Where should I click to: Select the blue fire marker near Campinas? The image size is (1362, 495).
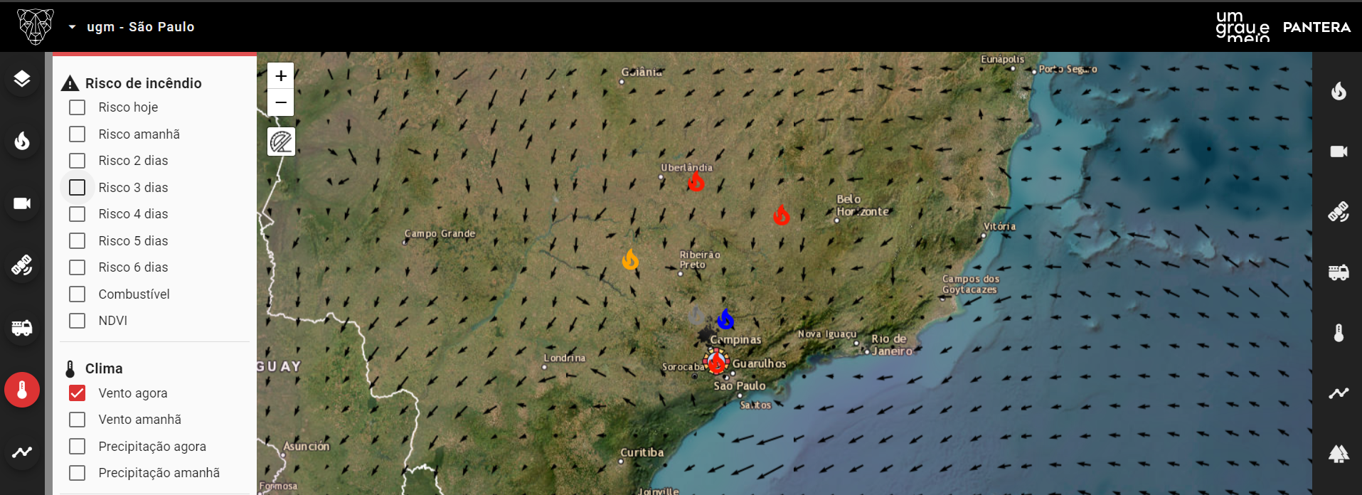(x=725, y=319)
